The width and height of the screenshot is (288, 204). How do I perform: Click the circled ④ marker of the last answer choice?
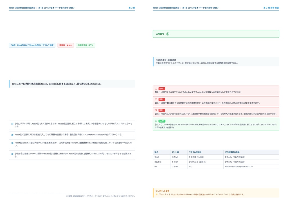(12, 154)
